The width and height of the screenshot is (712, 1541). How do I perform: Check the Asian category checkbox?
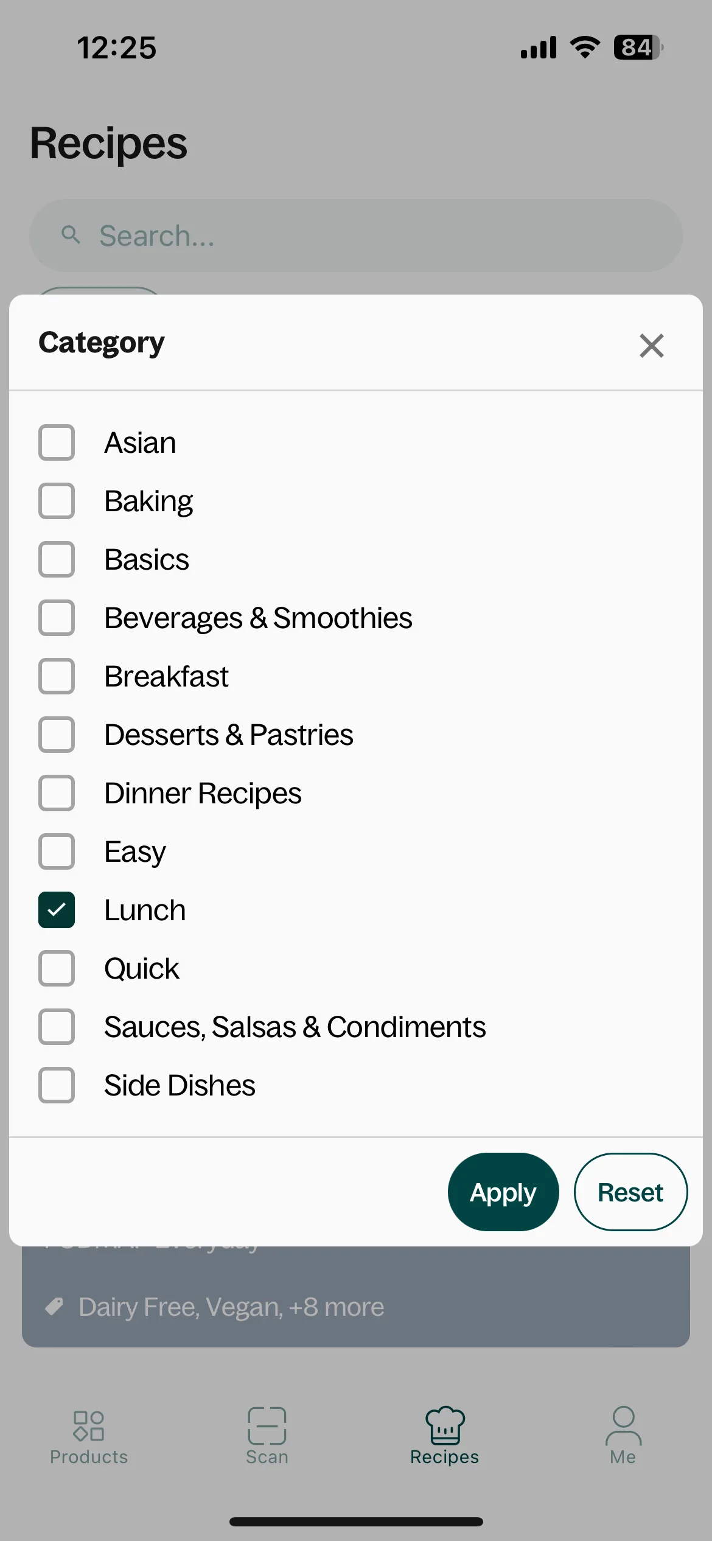(57, 442)
